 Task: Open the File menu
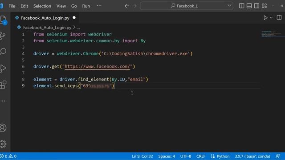click(x=12, y=6)
